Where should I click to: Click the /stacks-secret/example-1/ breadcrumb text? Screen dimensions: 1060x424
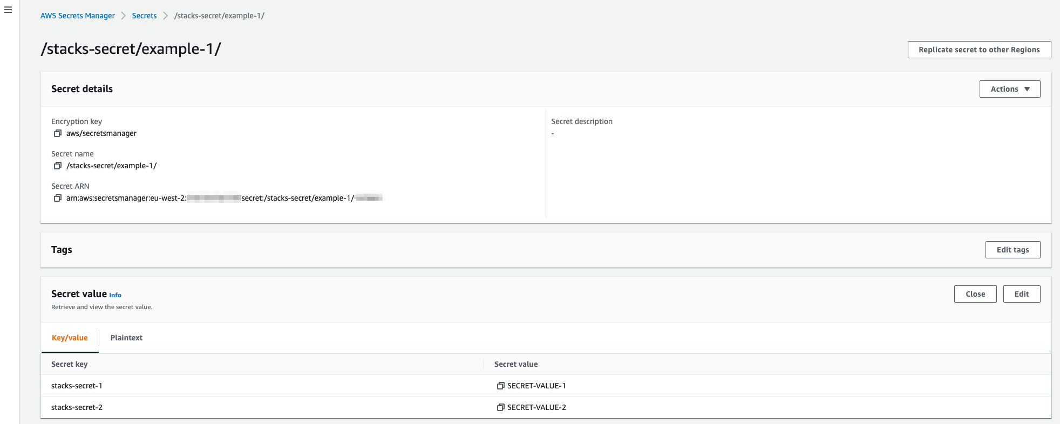(219, 16)
